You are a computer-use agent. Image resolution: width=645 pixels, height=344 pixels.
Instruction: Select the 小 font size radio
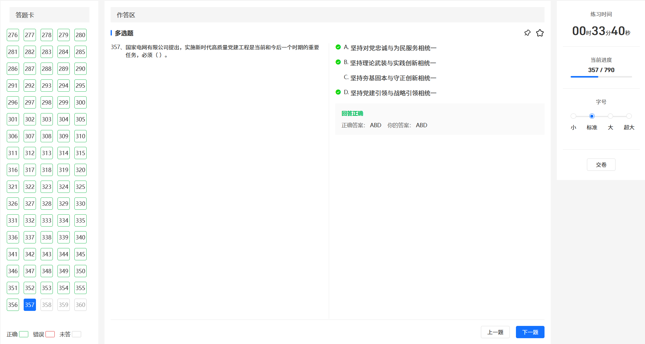pyautogui.click(x=573, y=116)
